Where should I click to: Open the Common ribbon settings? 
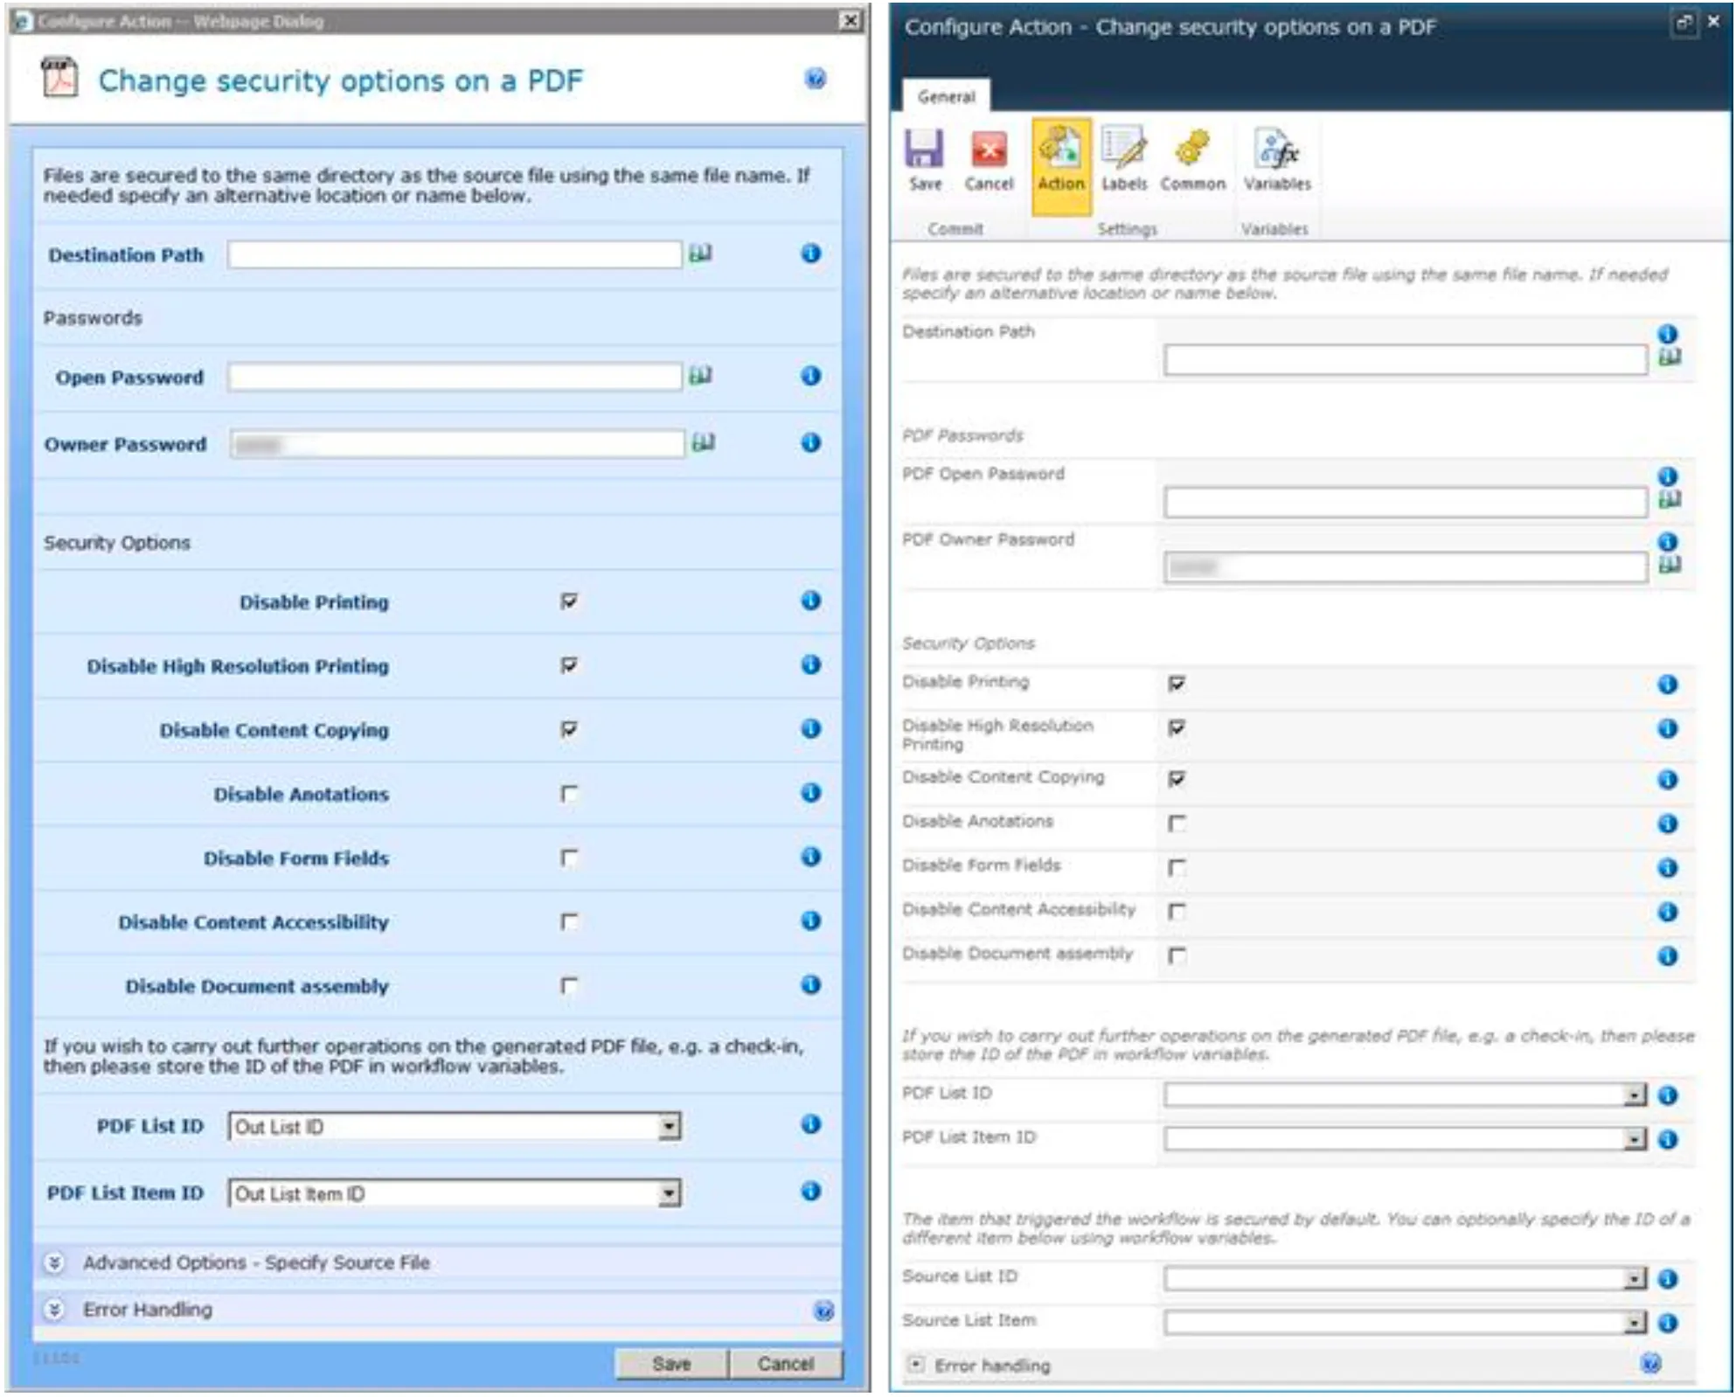click(x=1192, y=160)
